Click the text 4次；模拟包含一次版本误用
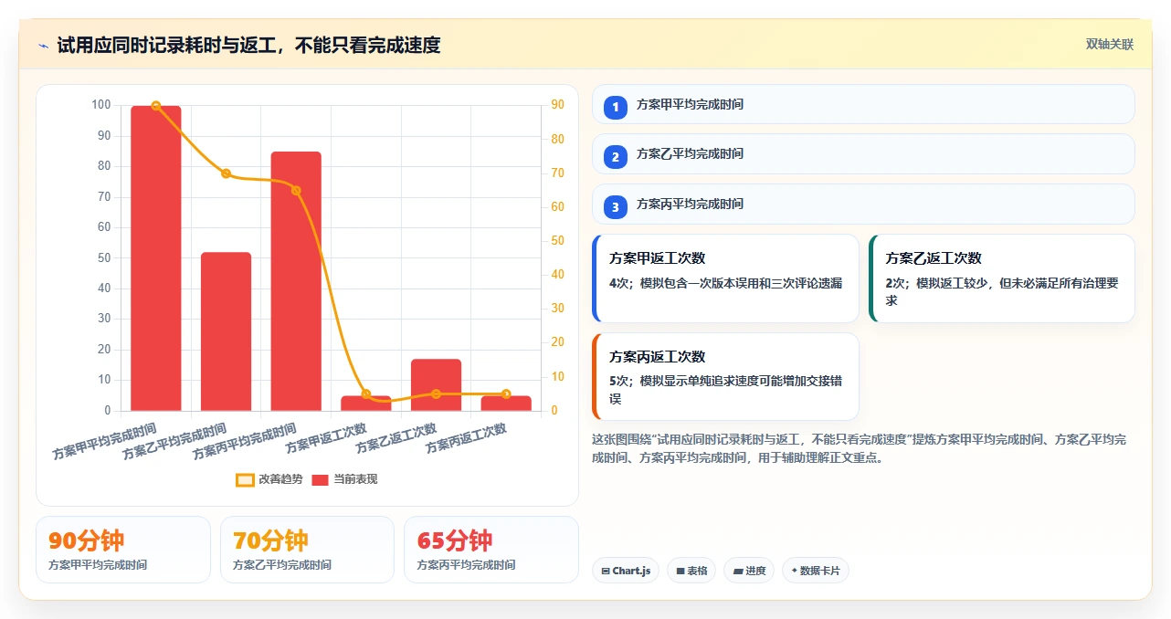 (x=725, y=283)
